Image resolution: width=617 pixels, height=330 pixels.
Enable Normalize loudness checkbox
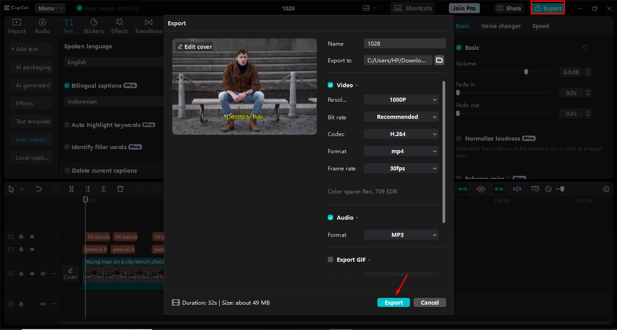pos(459,138)
